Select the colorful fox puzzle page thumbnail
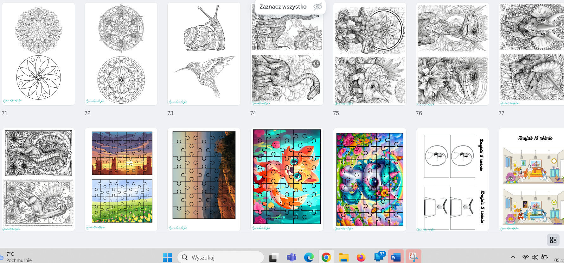564x263 pixels. [x=287, y=179]
